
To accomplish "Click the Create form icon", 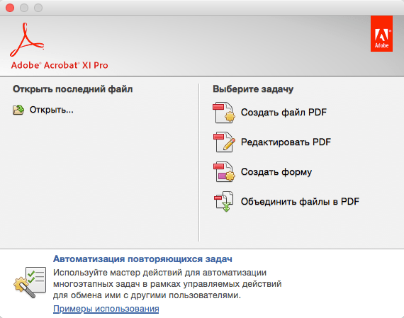I will pos(224,171).
